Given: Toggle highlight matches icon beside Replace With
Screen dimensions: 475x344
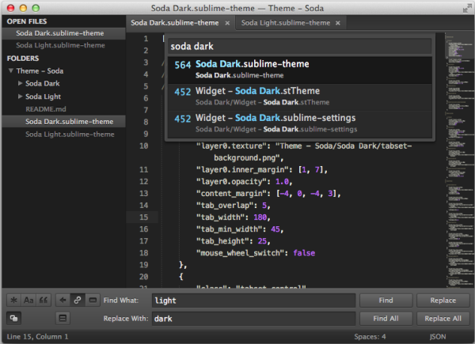Looking at the screenshot, I should pyautogui.click(x=63, y=318).
